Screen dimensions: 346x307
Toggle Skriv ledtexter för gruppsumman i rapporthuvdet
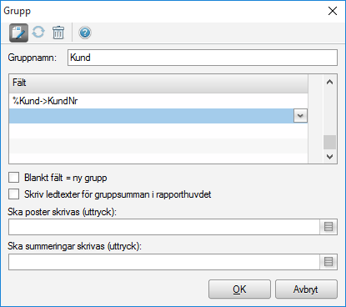(x=14, y=194)
